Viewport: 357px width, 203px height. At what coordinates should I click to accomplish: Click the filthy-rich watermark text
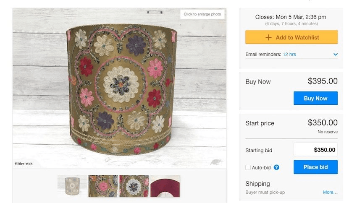click(24, 164)
